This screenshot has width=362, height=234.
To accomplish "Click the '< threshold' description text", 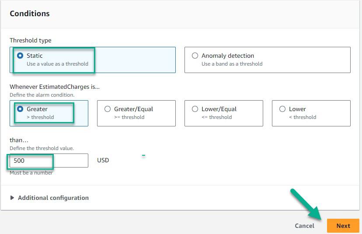I will pos(303,117).
